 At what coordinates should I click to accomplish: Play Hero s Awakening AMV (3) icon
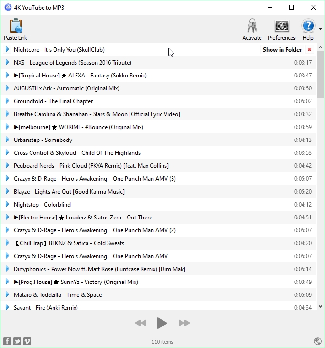(x=7, y=178)
